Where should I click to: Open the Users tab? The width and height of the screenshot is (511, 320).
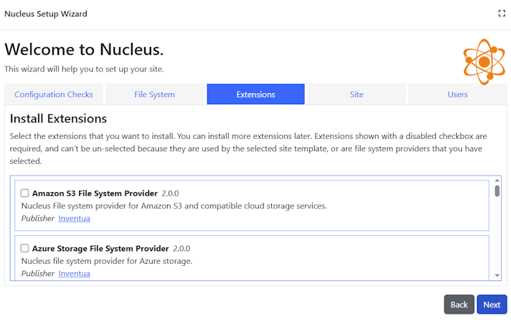(458, 94)
